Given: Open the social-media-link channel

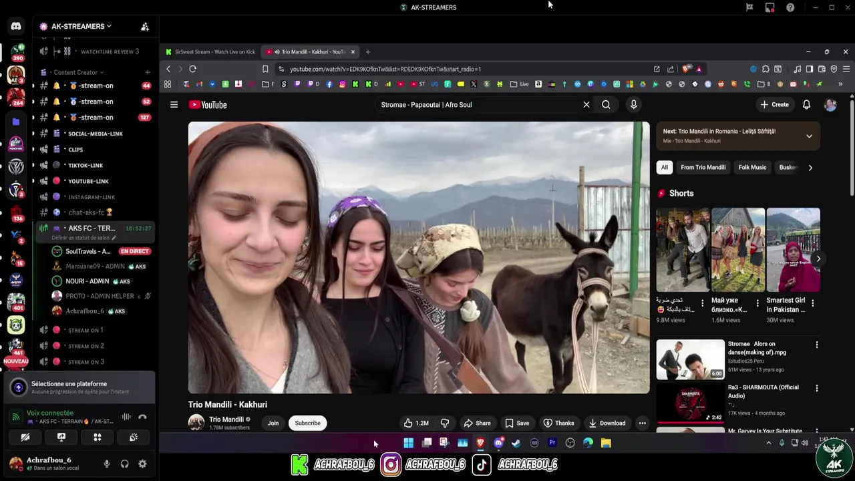Looking at the screenshot, I should tap(96, 134).
